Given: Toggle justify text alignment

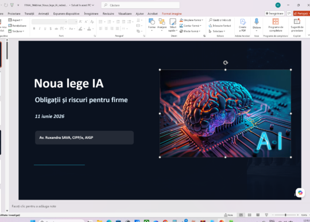Looking at the screenshot, I should point(117,29).
